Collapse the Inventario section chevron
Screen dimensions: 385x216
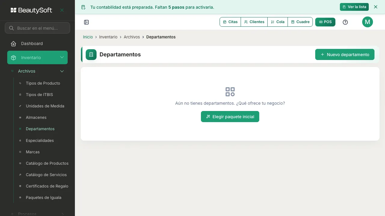click(x=62, y=57)
